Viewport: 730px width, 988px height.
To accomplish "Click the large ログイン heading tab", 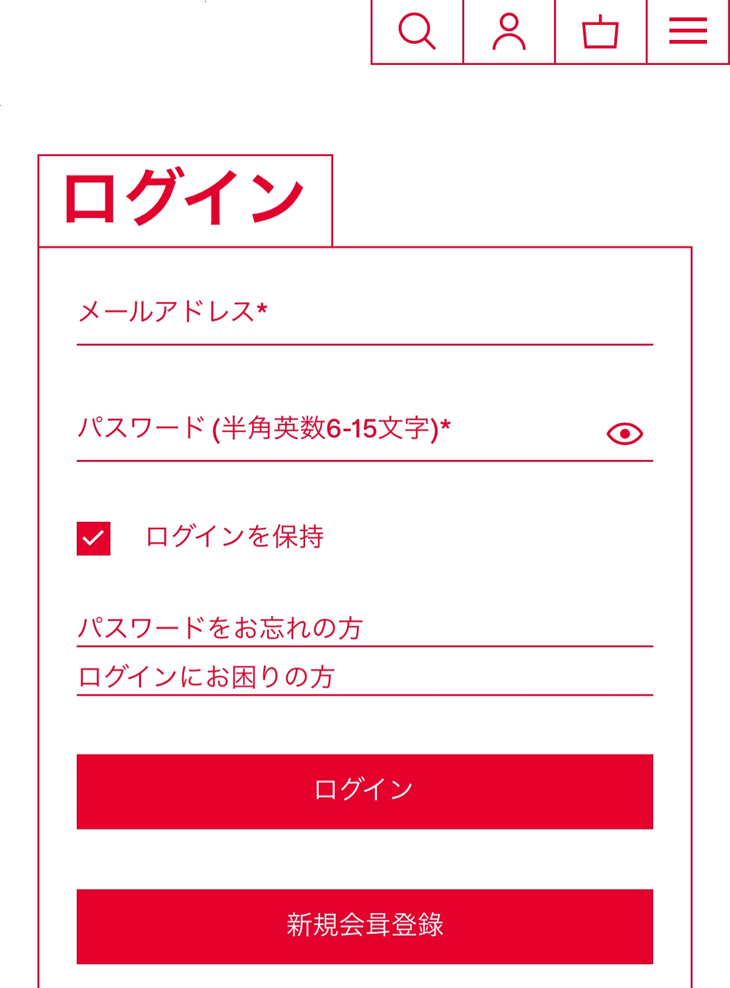I will 185,200.
